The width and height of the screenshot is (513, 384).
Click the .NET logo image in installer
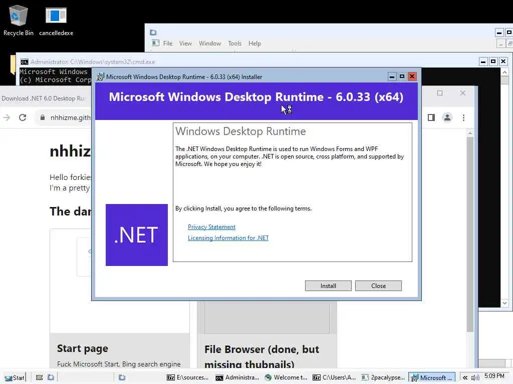137,235
